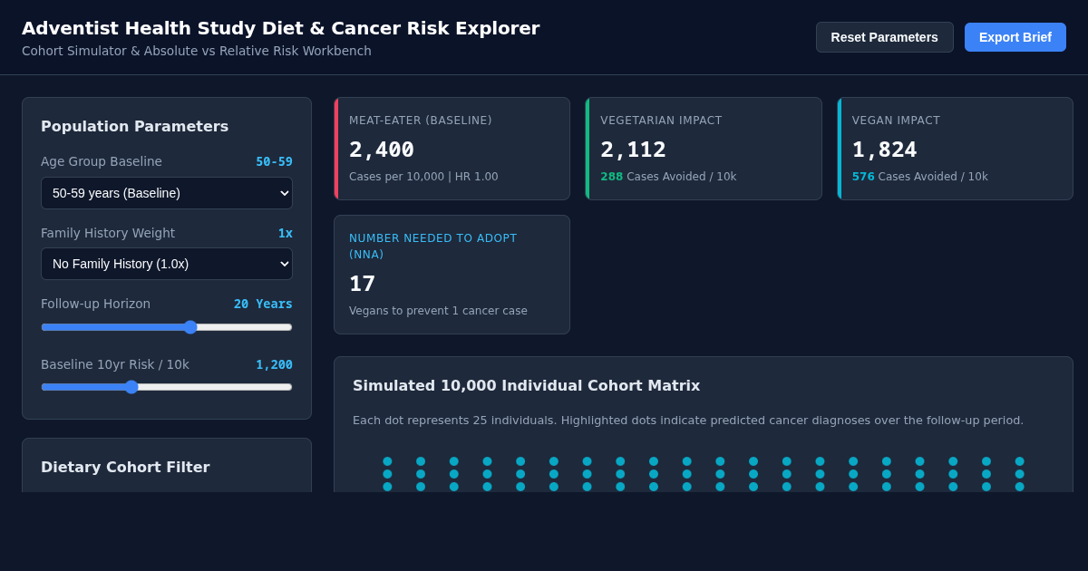Viewport: 1088px width, 571px height.
Task: Click the '2,400' meat-eater case count
Action: (x=382, y=150)
